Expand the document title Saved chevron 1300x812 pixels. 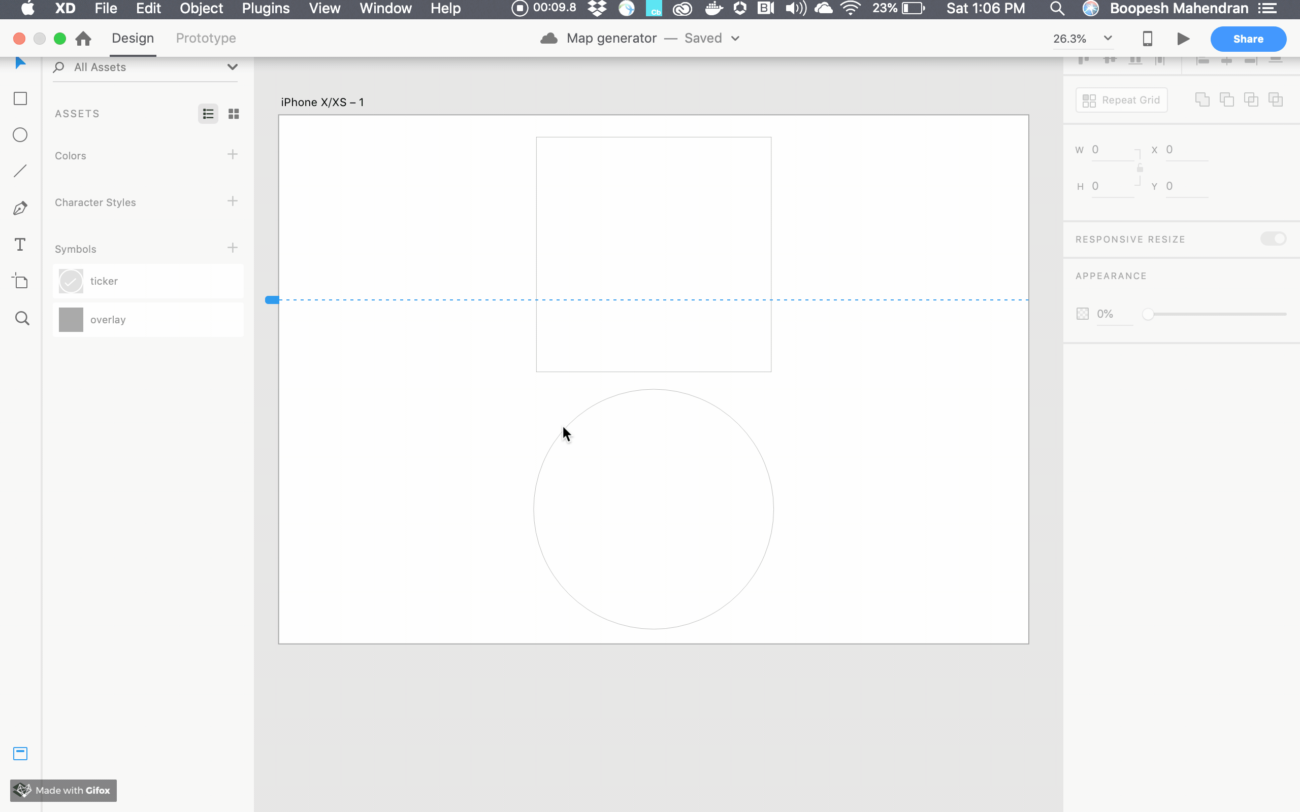[735, 39]
